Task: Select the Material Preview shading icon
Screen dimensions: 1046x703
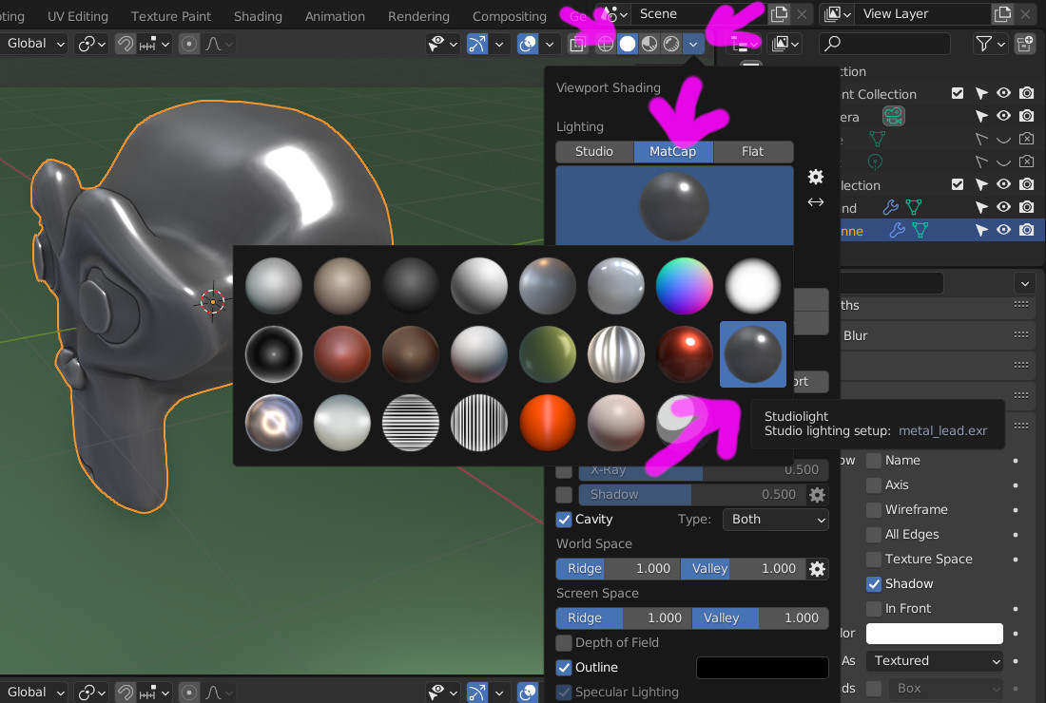Action: [x=649, y=44]
